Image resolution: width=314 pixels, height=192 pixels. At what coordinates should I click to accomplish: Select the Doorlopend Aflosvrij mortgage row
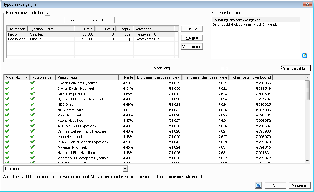91,39
